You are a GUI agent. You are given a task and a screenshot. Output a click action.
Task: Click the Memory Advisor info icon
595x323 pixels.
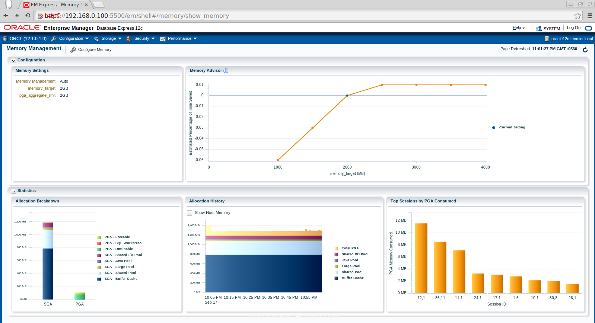(226, 71)
